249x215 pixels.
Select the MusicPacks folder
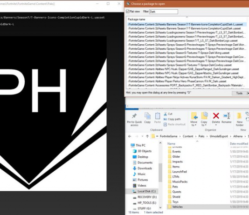pos(178,182)
